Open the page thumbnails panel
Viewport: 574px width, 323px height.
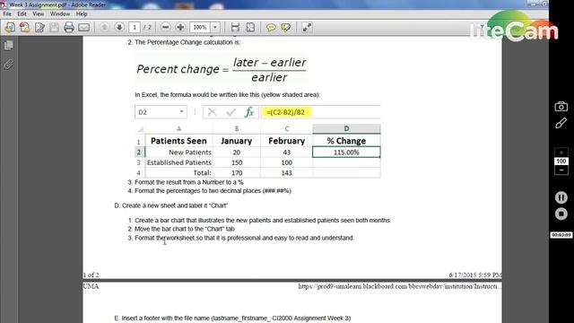point(9,46)
